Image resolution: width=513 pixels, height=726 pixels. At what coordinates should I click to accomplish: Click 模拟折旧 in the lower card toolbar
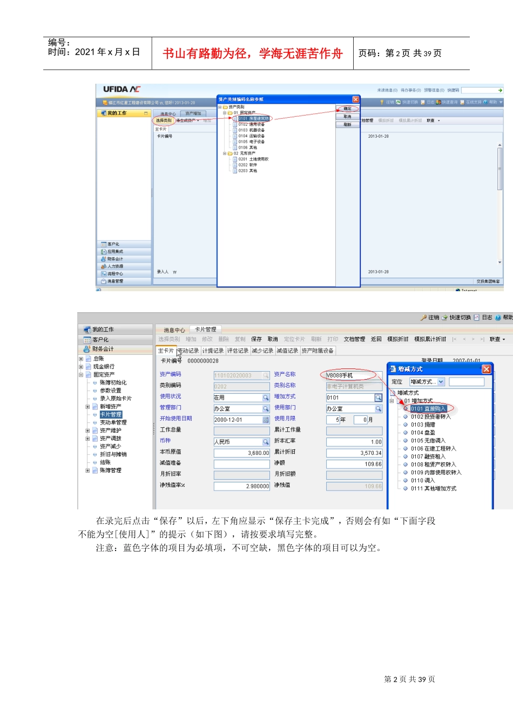point(398,339)
